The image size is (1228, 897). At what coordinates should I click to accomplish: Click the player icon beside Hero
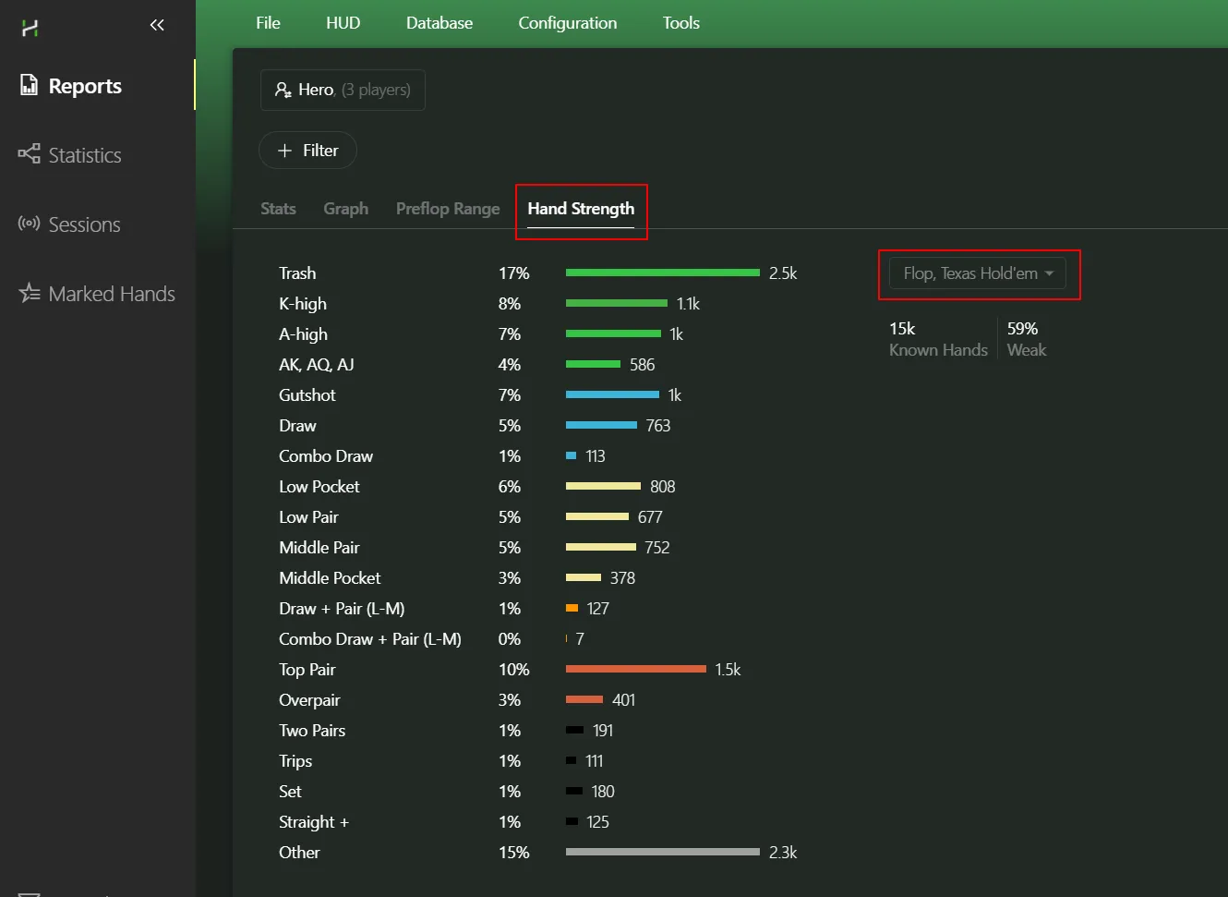click(x=283, y=90)
